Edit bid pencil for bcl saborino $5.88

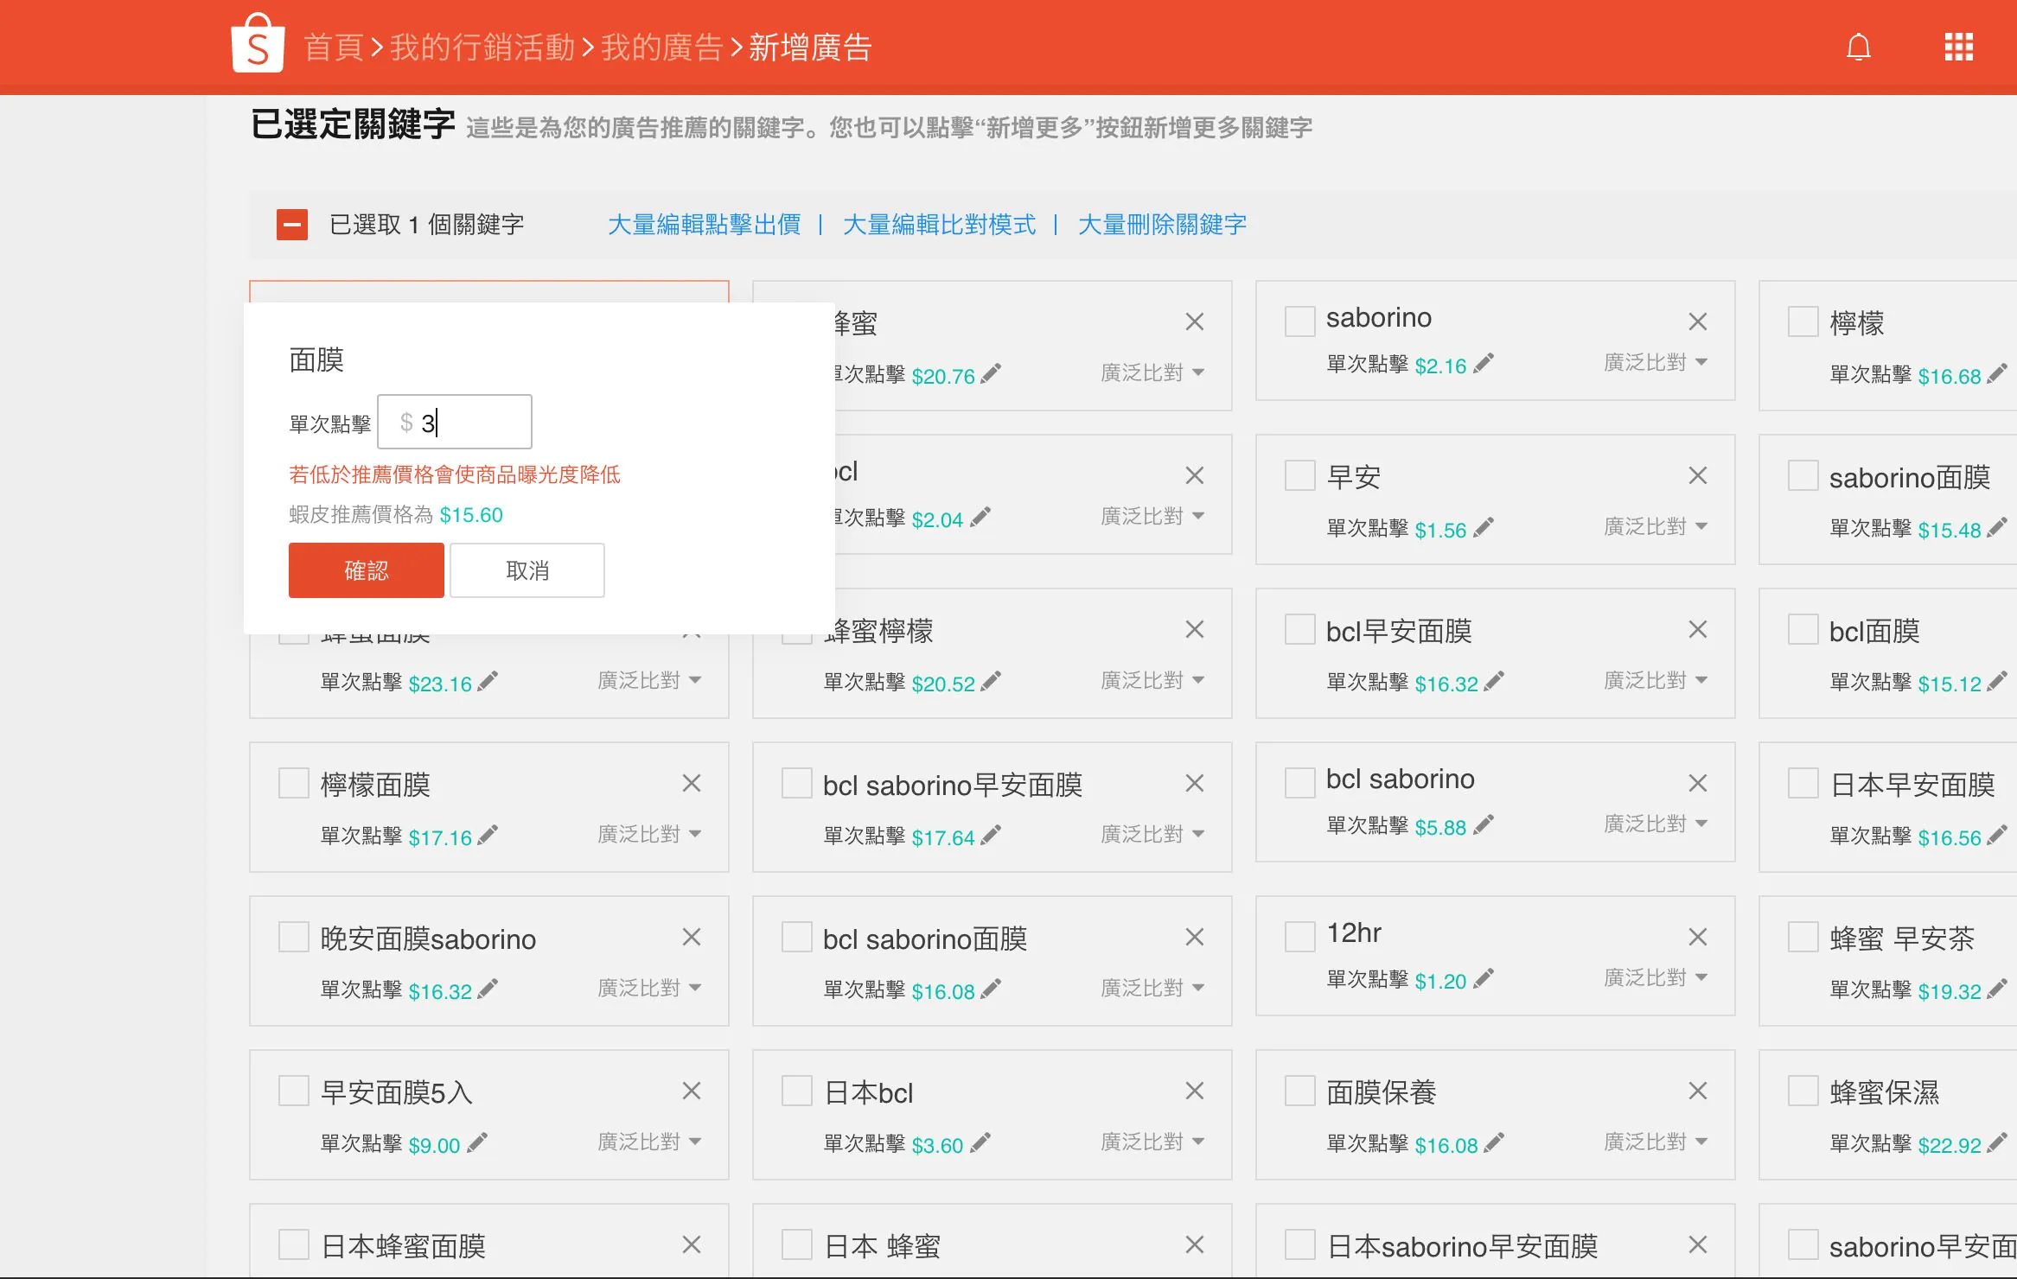(1484, 825)
